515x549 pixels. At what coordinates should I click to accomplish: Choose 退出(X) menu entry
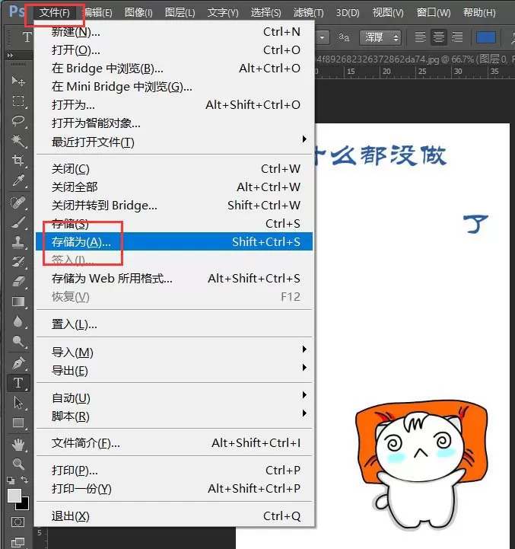[x=174, y=516]
